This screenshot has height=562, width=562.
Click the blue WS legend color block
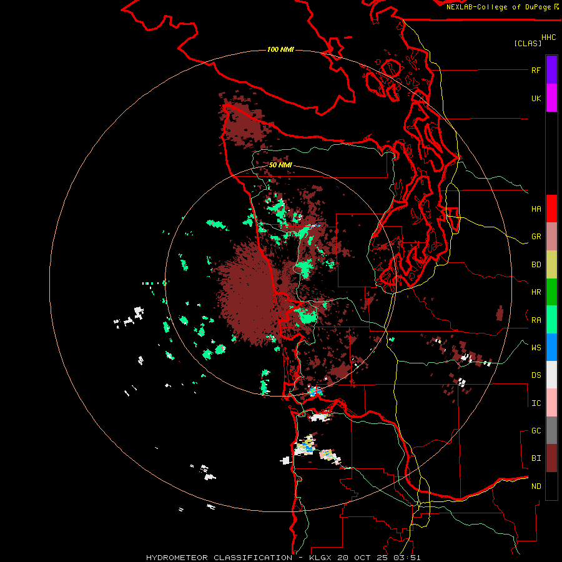tap(551, 347)
